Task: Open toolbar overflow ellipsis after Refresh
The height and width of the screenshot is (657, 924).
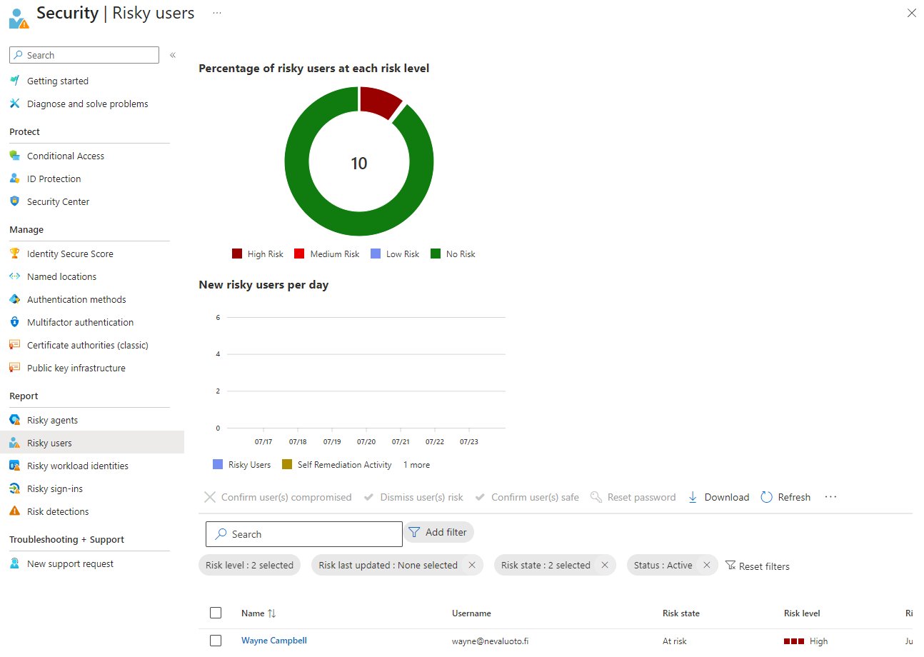Action: tap(830, 497)
